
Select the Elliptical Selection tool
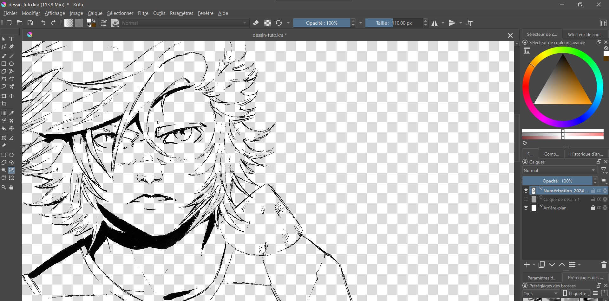(x=11, y=155)
